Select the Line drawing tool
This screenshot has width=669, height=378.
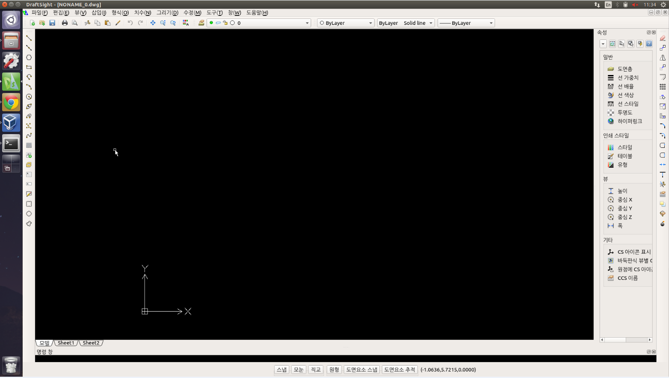[x=29, y=38]
